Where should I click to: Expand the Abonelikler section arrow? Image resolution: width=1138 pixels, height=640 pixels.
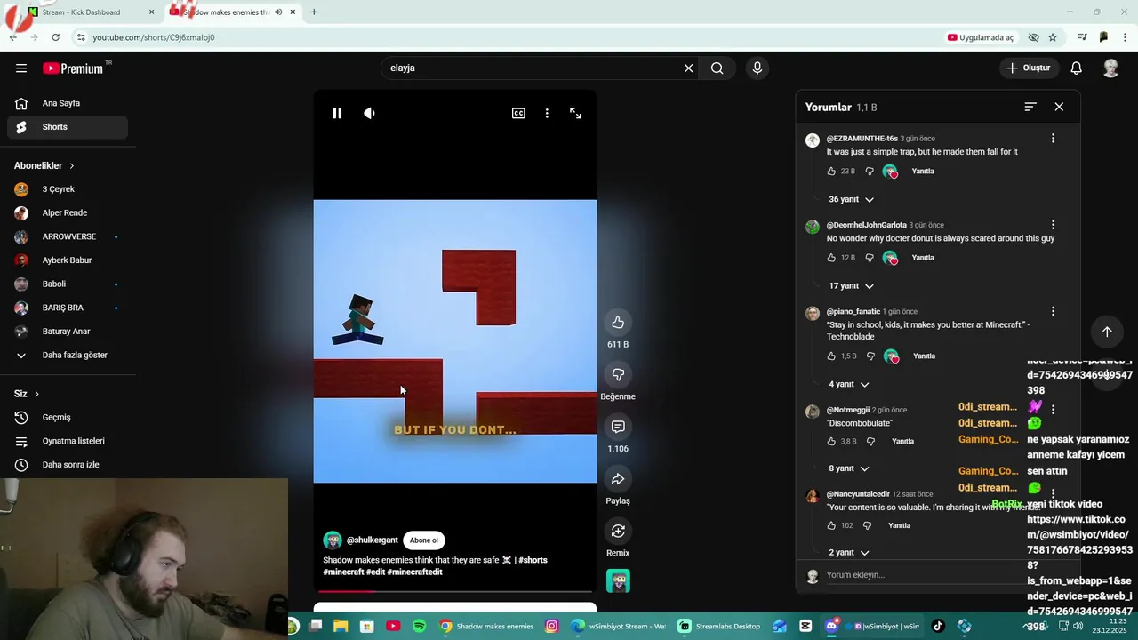(x=72, y=166)
